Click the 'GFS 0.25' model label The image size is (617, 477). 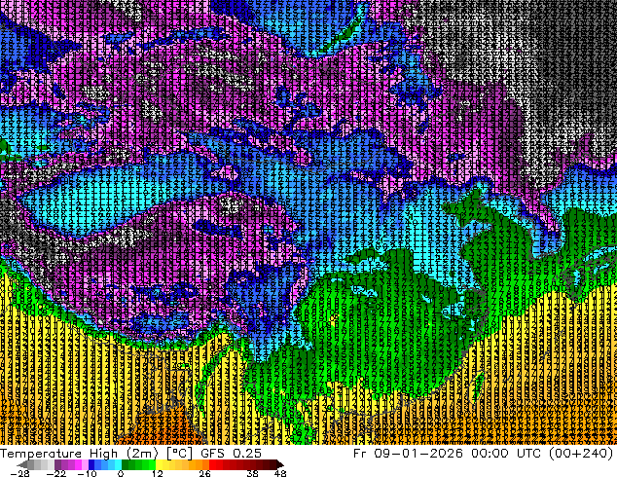pyautogui.click(x=231, y=454)
